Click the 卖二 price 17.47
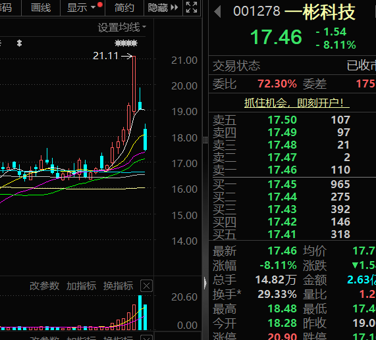Viewport: 376px width, 340px height. (282, 157)
